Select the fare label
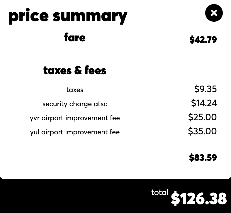 click(x=75, y=38)
